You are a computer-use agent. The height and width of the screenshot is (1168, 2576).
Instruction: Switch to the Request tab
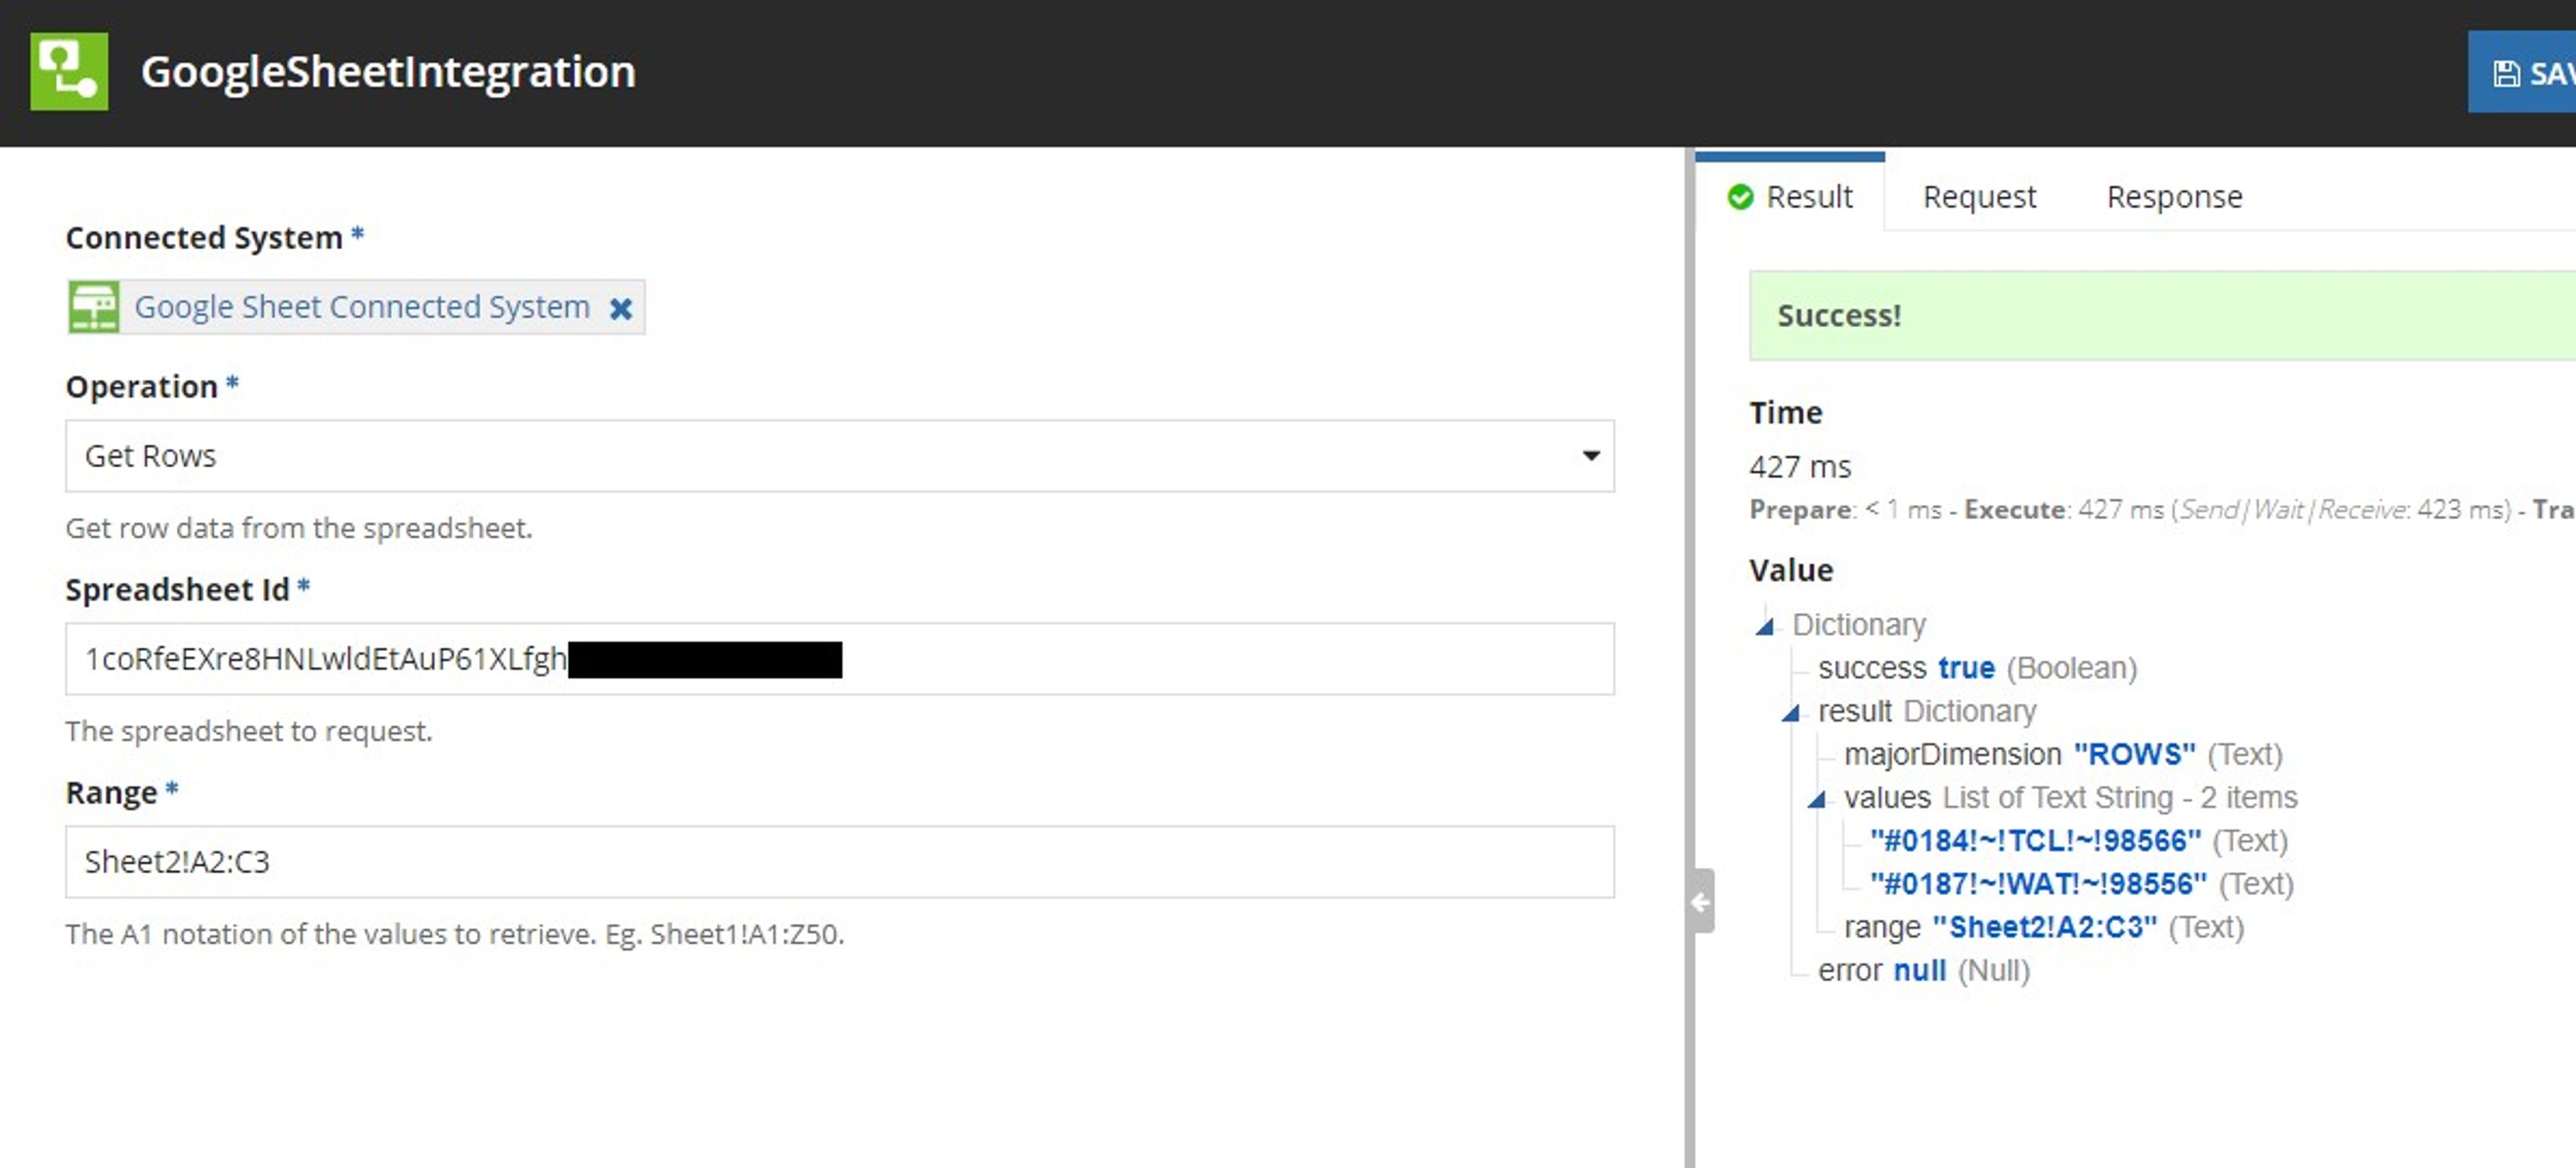(x=1979, y=196)
